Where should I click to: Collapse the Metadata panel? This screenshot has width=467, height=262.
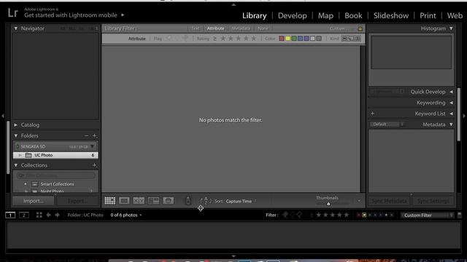point(451,124)
